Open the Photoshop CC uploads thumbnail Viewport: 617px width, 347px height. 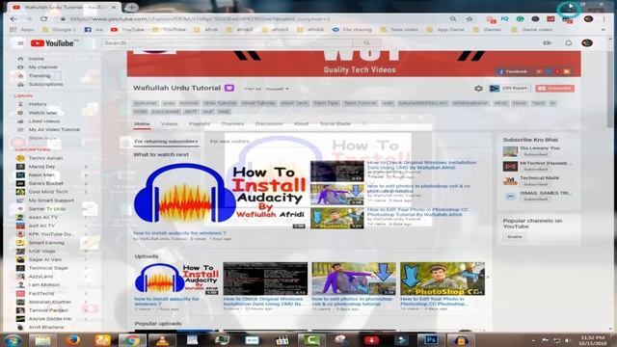[443, 279]
